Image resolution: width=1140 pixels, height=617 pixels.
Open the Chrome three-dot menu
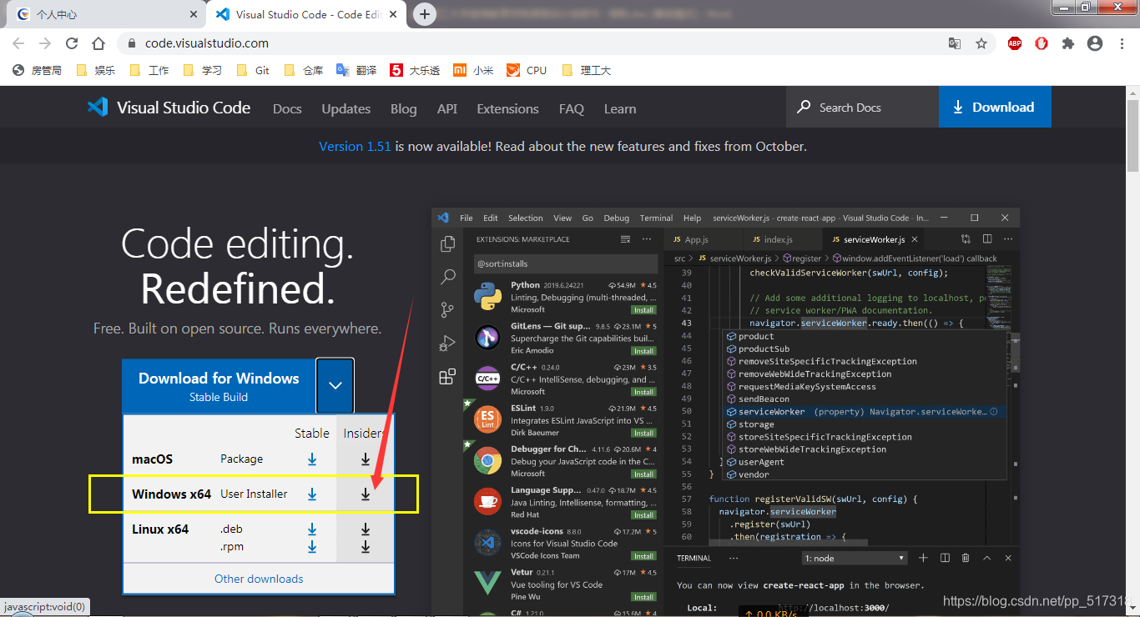[x=1122, y=43]
